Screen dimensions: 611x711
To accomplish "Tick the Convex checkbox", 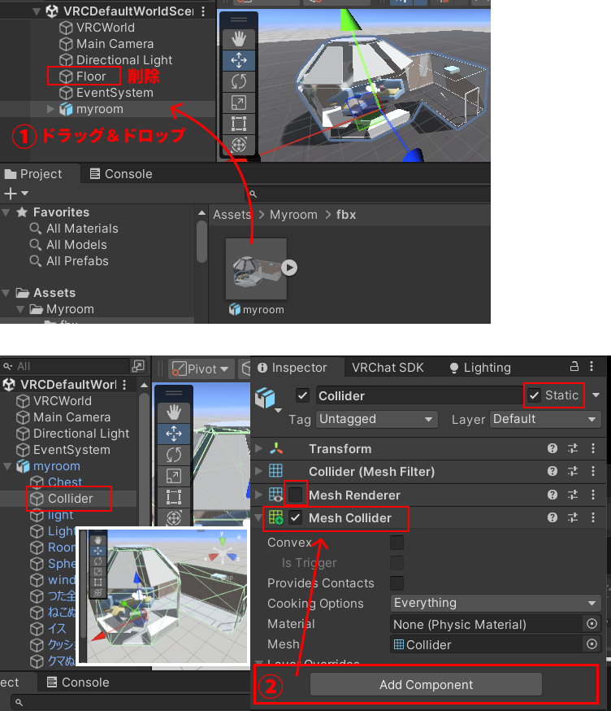I will point(396,543).
